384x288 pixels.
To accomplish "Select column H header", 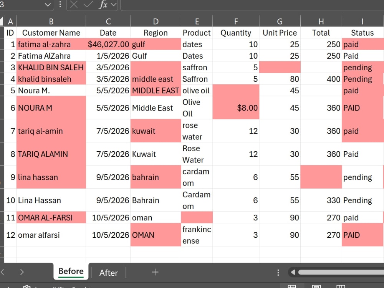I will [x=321, y=21].
